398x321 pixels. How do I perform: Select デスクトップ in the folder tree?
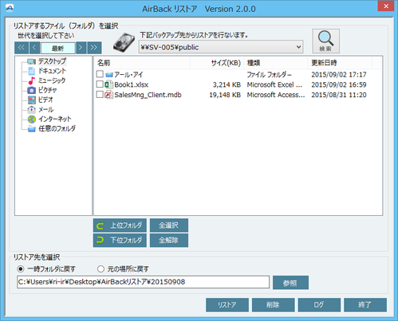pyautogui.click(x=52, y=61)
